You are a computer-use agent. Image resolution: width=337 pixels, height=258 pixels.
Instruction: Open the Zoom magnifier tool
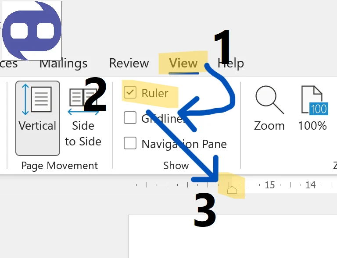(269, 100)
